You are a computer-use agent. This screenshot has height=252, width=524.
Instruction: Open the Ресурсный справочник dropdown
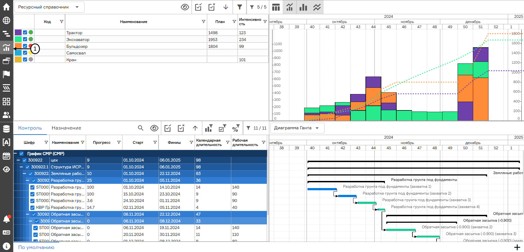[49, 7]
